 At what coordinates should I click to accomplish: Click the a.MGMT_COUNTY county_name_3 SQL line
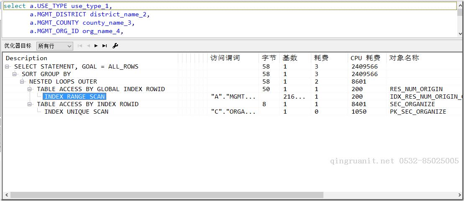point(82,23)
